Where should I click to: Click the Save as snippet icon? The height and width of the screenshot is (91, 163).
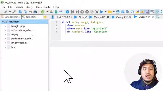tap(123, 12)
